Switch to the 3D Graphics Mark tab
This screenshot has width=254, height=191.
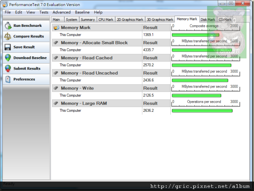click(160, 20)
